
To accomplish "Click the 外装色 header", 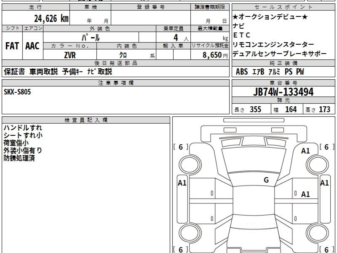I will [x=100, y=28].
